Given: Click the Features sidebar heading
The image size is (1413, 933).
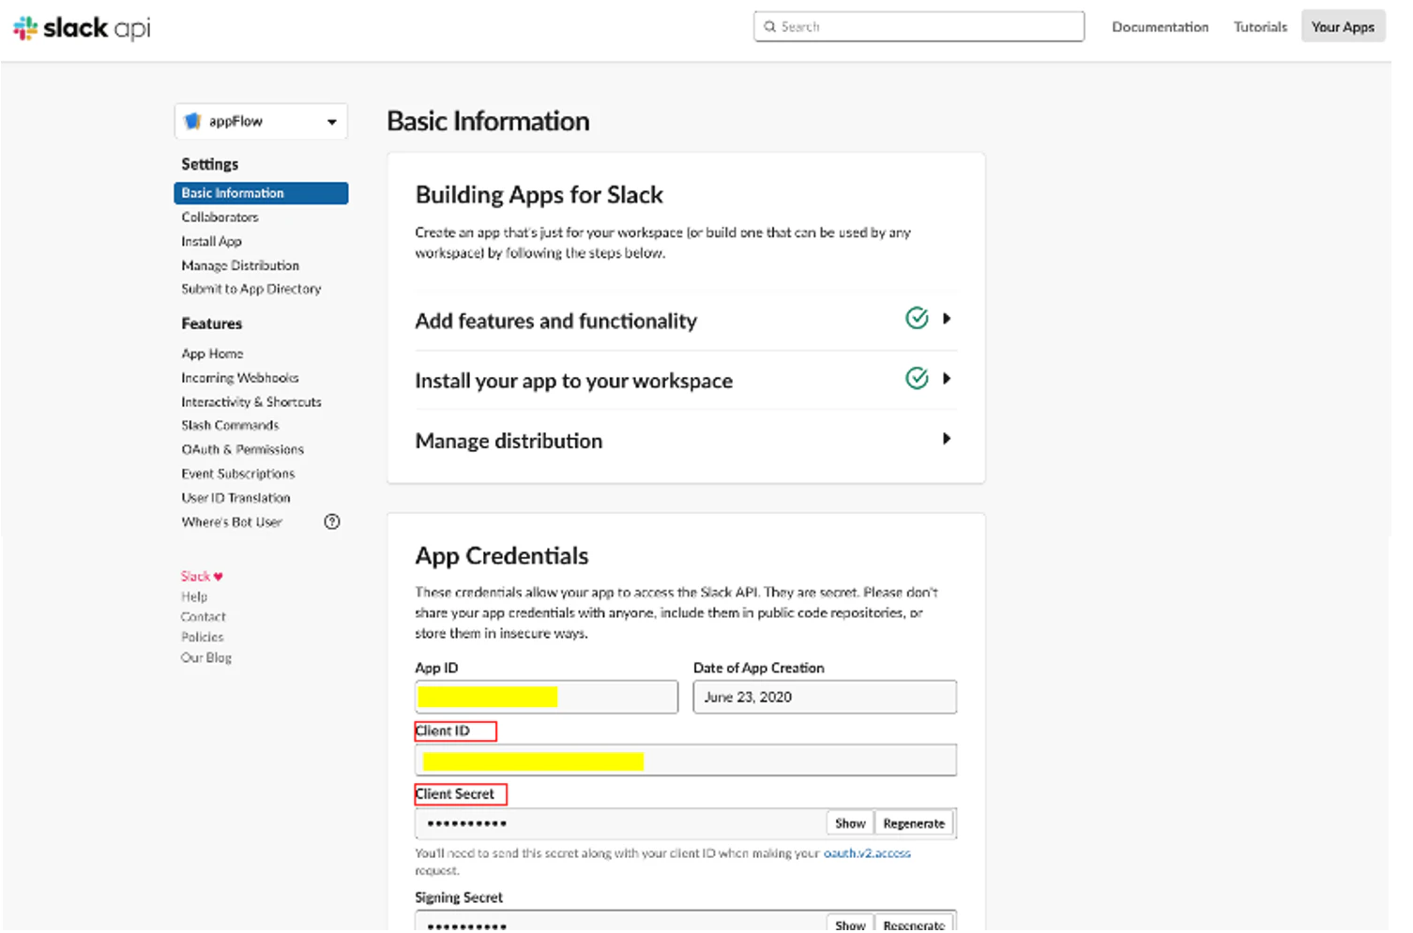Looking at the screenshot, I should pos(212,324).
